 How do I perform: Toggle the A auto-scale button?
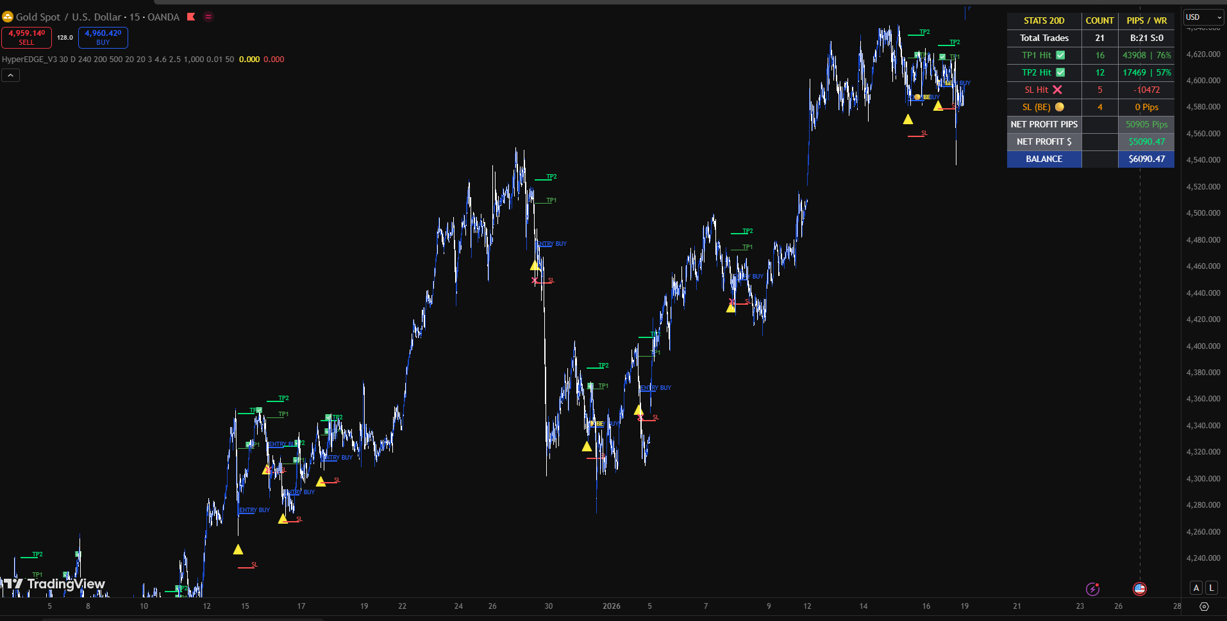click(x=1196, y=588)
